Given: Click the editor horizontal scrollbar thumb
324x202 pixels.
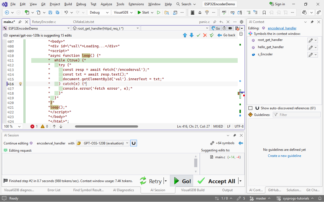Looking at the screenshot, I should (106, 126).
